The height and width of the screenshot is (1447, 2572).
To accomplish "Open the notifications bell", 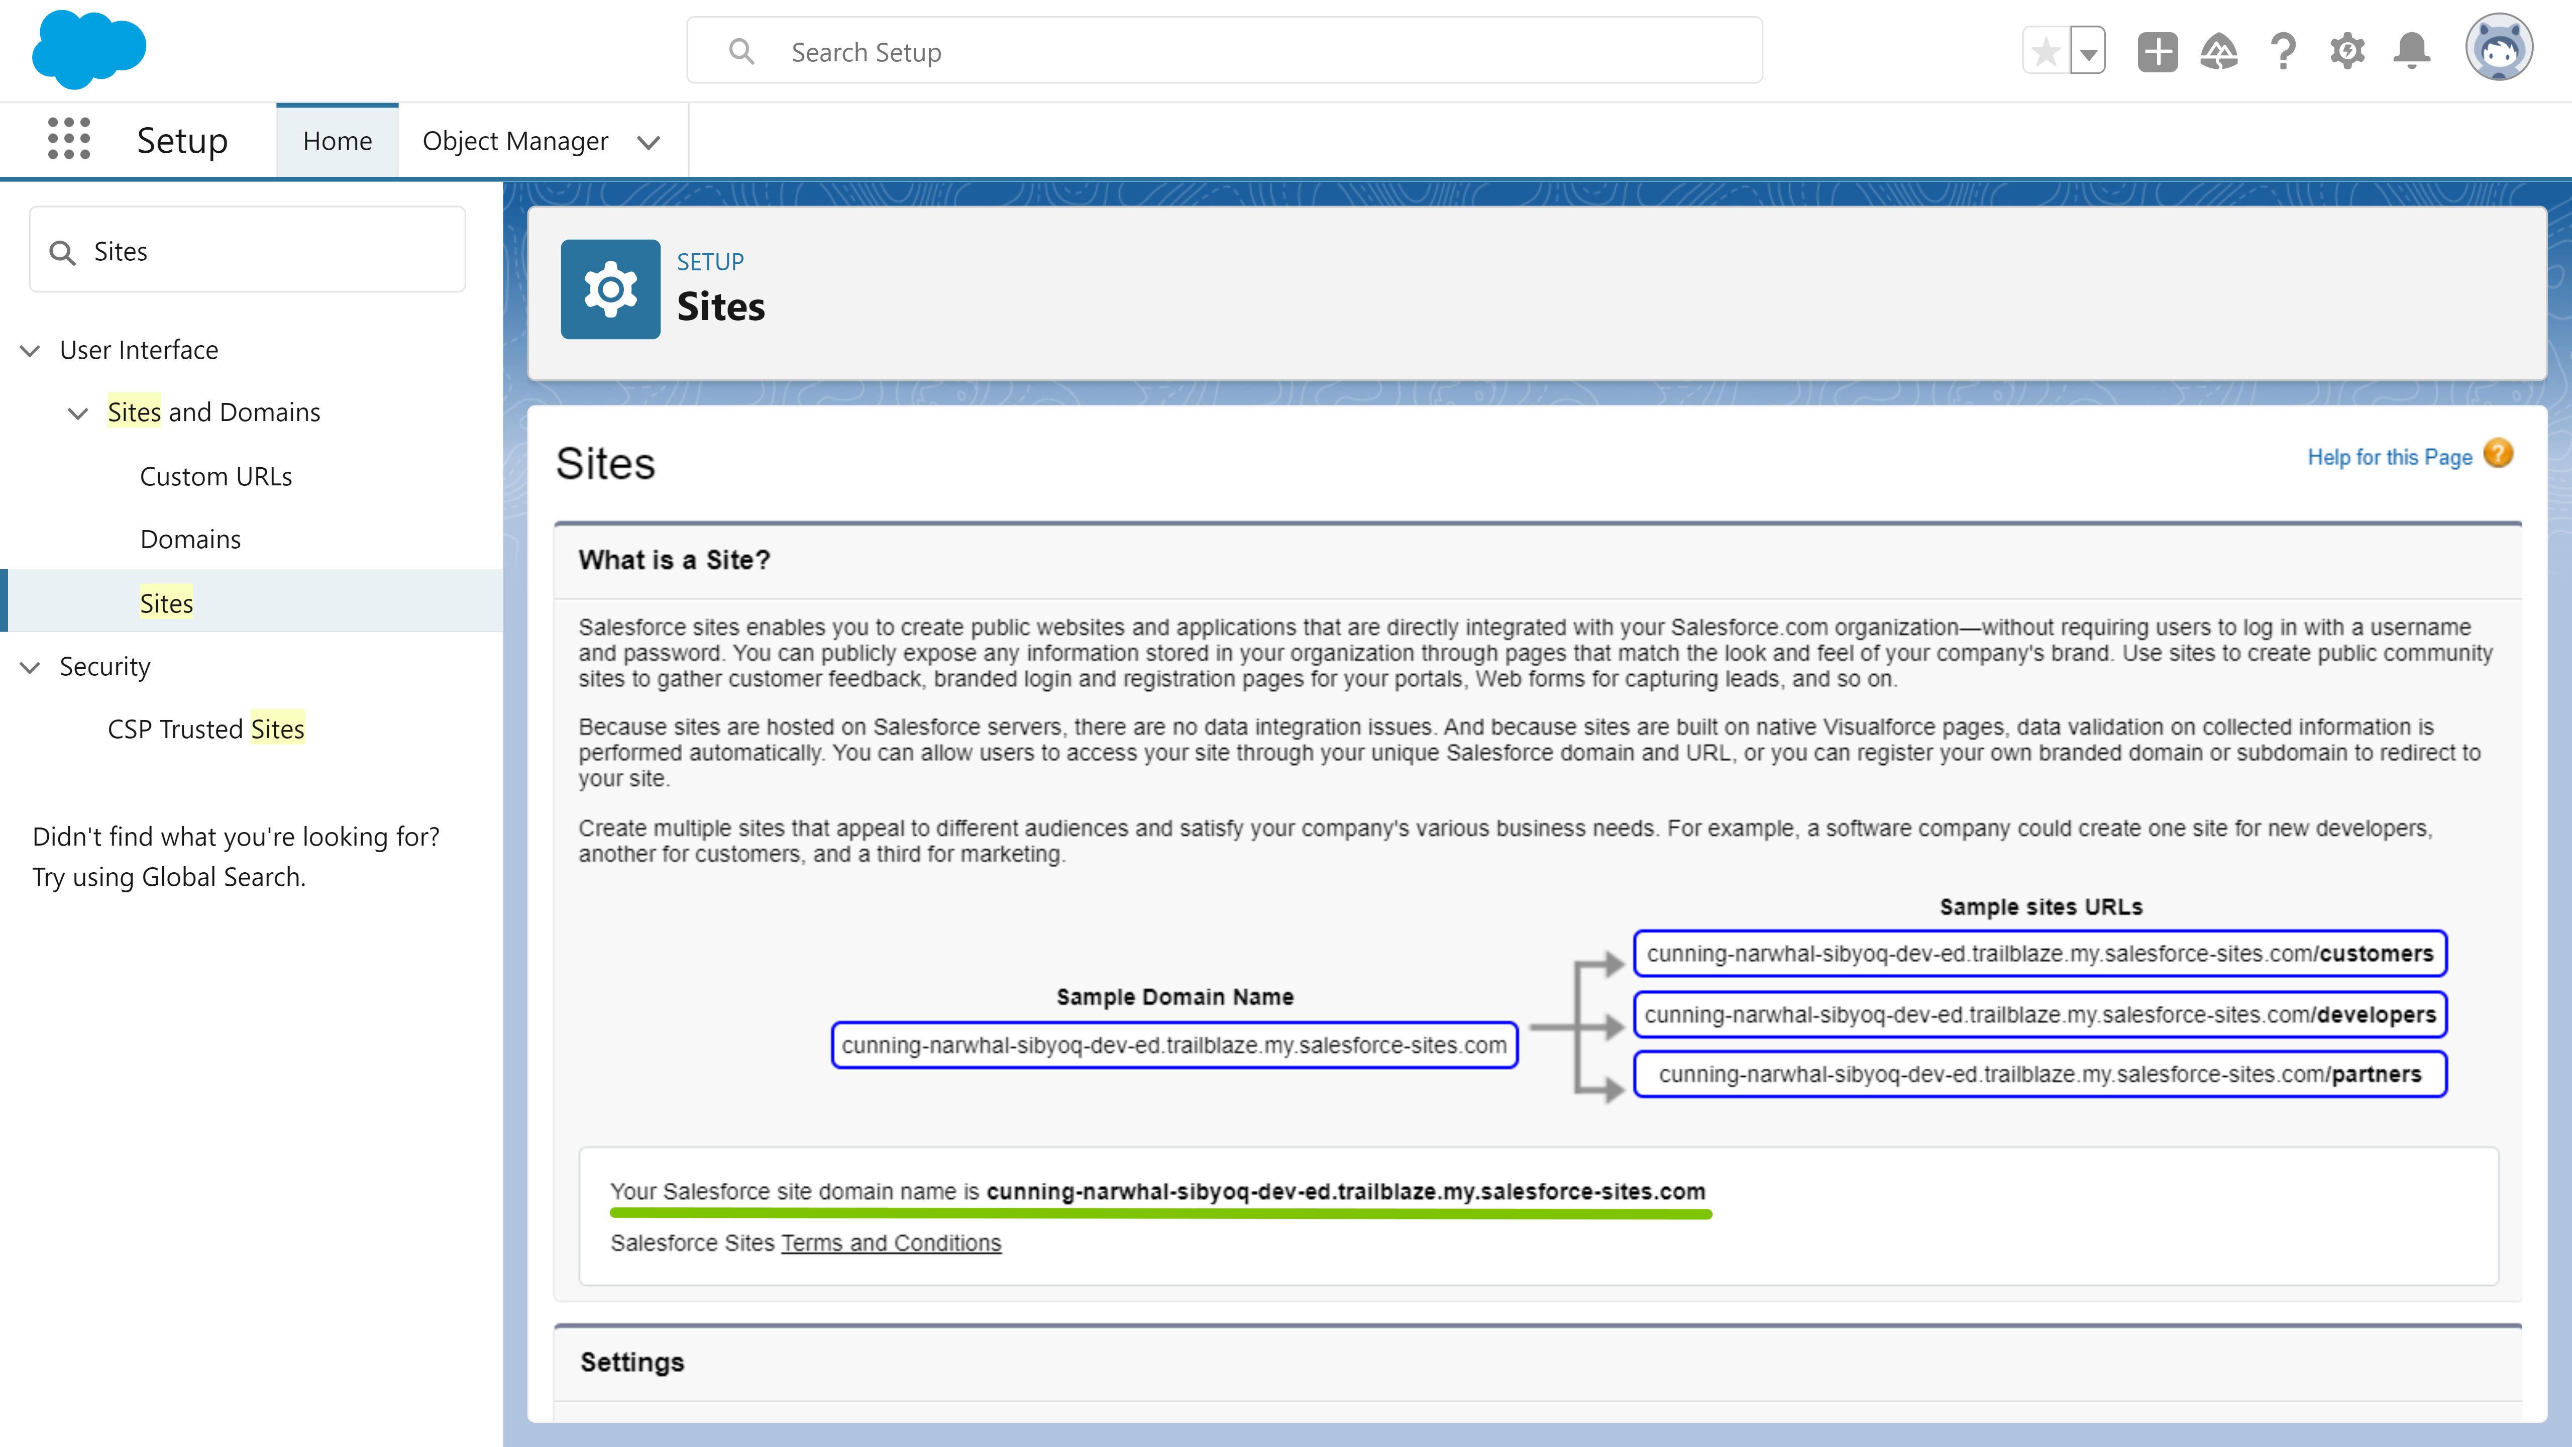I will [x=2411, y=52].
